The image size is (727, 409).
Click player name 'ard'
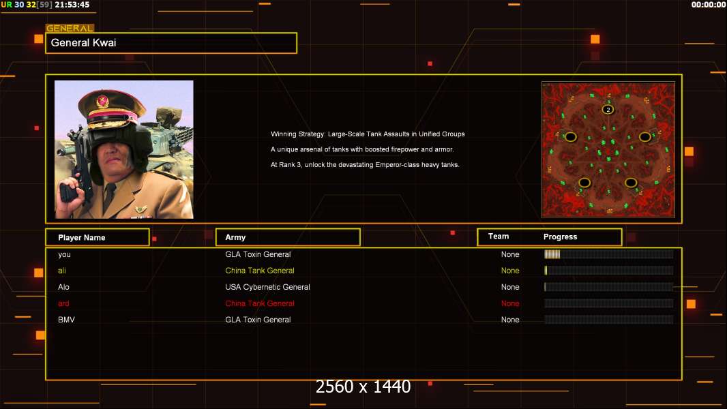[x=63, y=303]
